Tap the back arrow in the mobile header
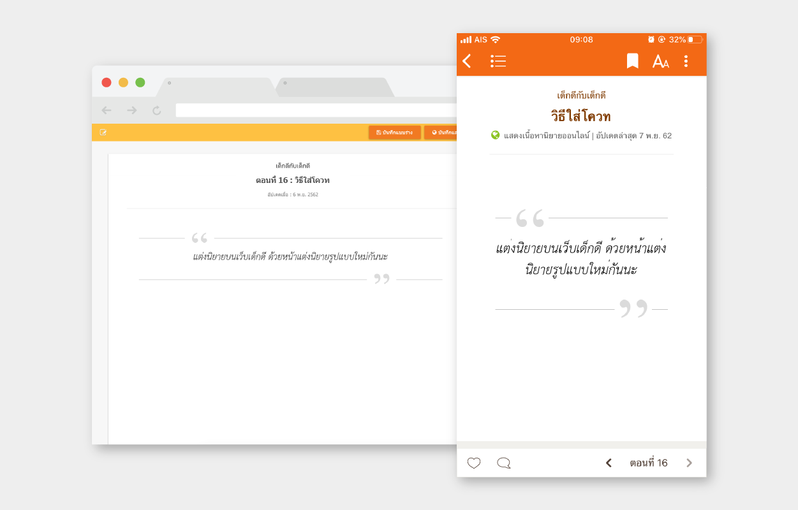This screenshot has width=798, height=510. click(467, 61)
